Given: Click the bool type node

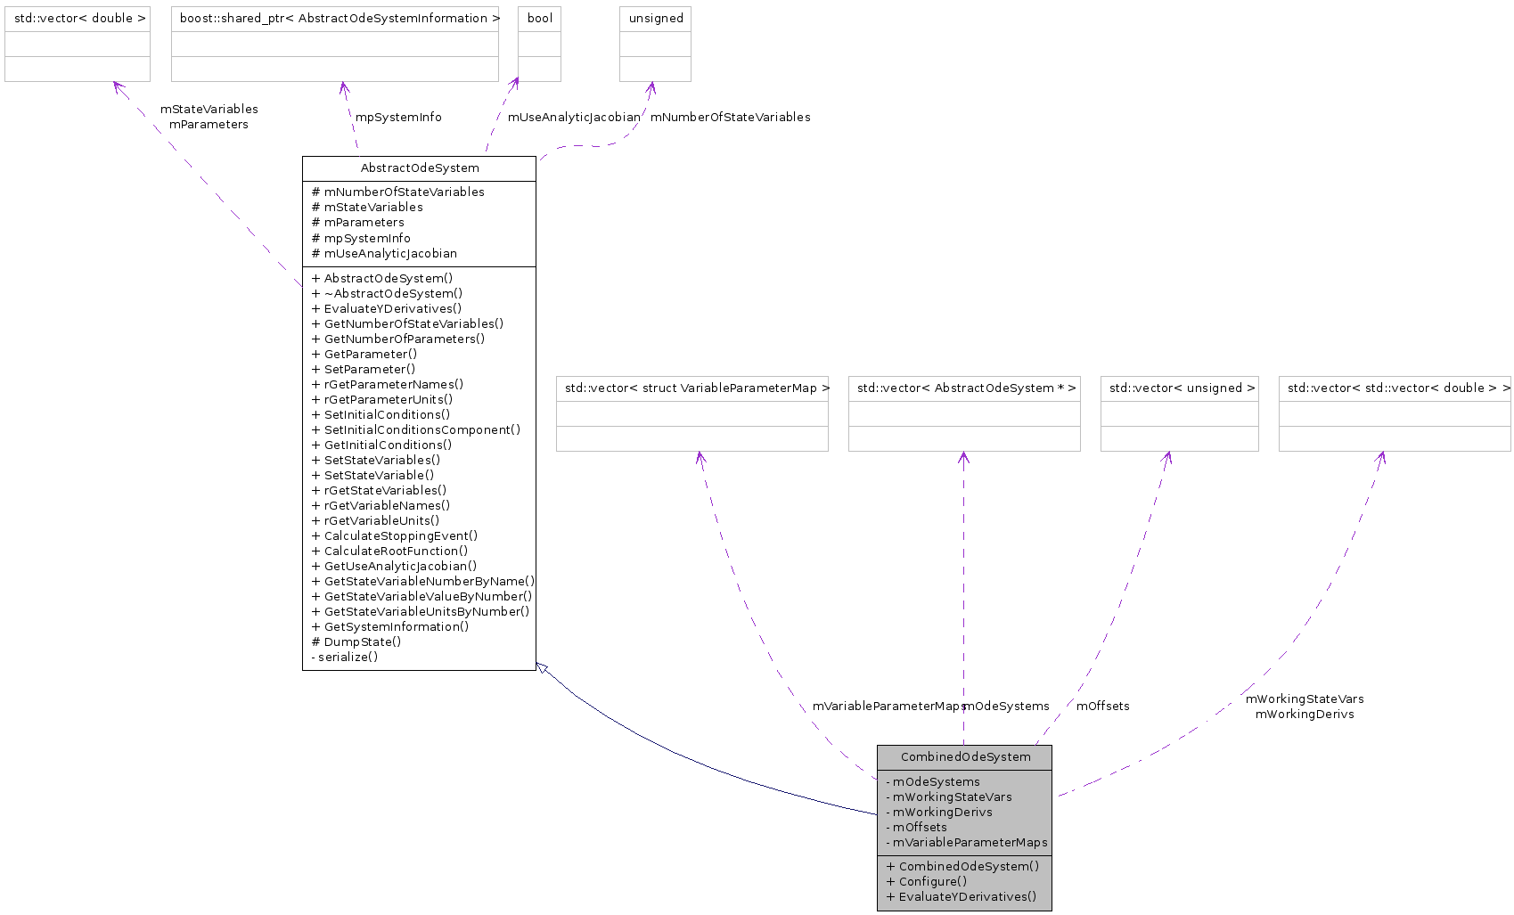Looking at the screenshot, I should (x=540, y=44).
